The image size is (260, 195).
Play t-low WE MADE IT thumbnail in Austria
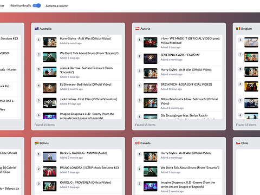click(x=151, y=42)
